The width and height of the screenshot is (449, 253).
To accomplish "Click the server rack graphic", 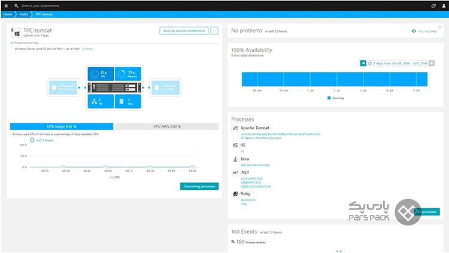I will 114,88.
